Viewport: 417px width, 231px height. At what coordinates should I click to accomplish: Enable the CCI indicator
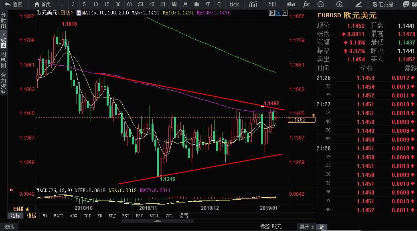(87, 216)
